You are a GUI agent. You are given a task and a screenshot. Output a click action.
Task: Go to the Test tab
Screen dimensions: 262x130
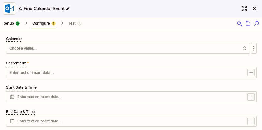(75, 23)
